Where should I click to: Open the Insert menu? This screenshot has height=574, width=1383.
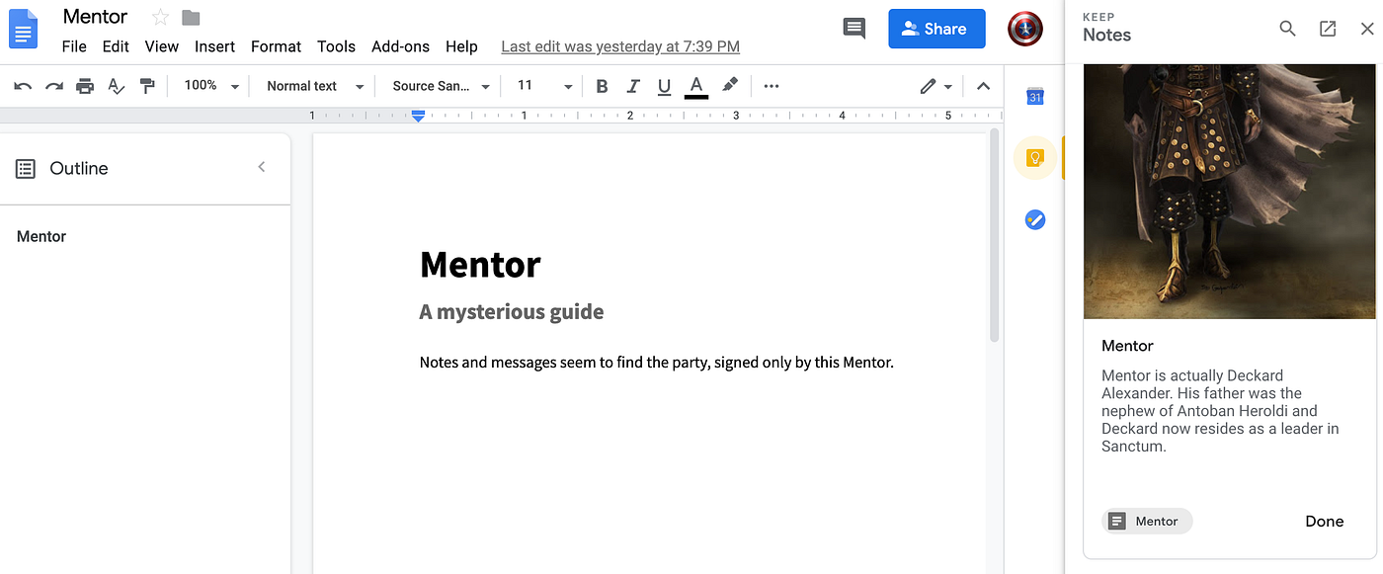point(214,46)
